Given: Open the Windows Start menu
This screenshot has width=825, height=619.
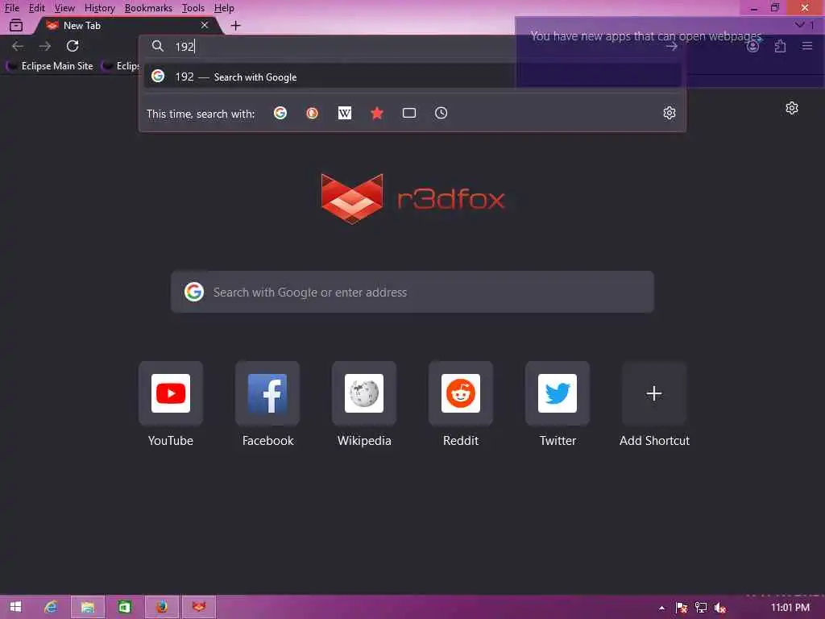Looking at the screenshot, I should pos(16,607).
